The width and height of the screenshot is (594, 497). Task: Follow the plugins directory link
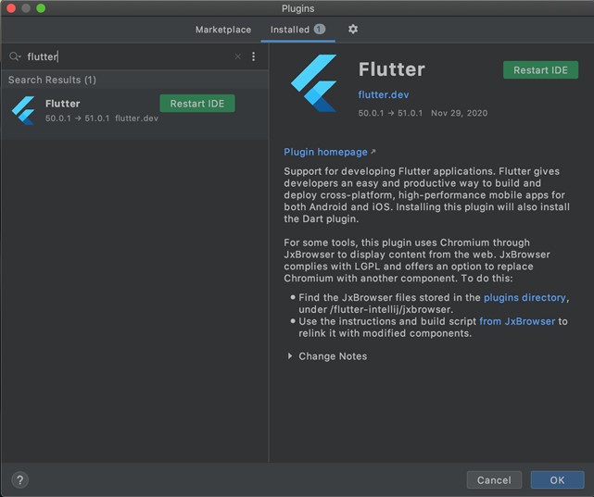pyautogui.click(x=524, y=298)
